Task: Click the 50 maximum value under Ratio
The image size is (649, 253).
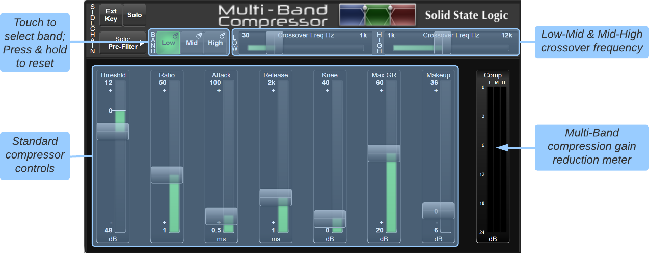Action: pos(163,83)
